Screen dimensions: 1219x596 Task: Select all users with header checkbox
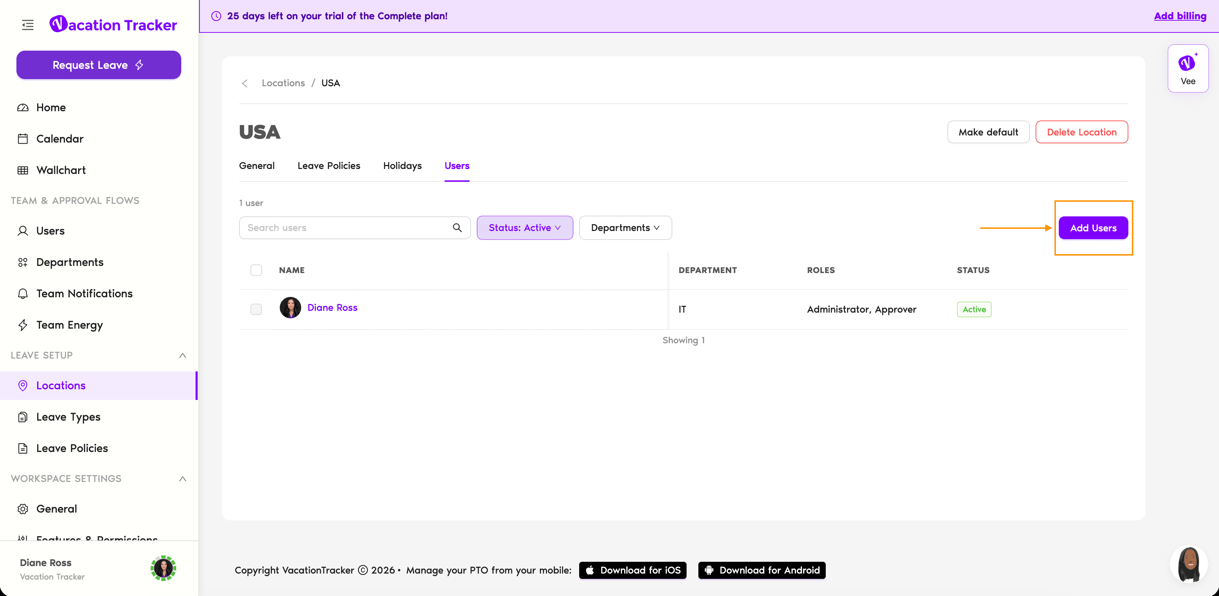pos(256,270)
